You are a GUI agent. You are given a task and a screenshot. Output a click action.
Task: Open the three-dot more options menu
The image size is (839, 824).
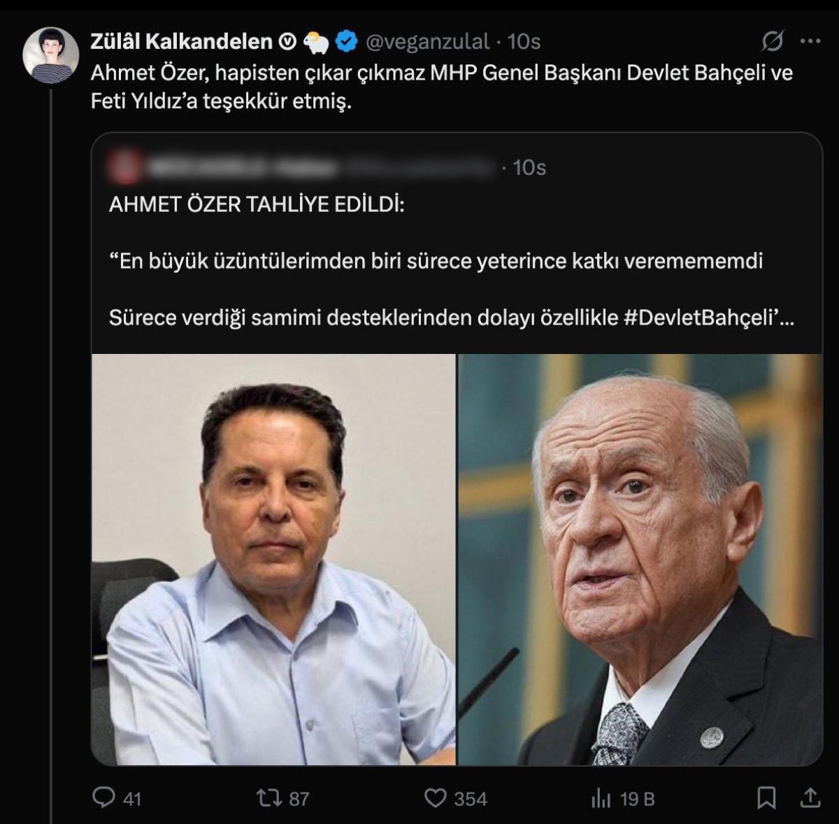(x=810, y=42)
